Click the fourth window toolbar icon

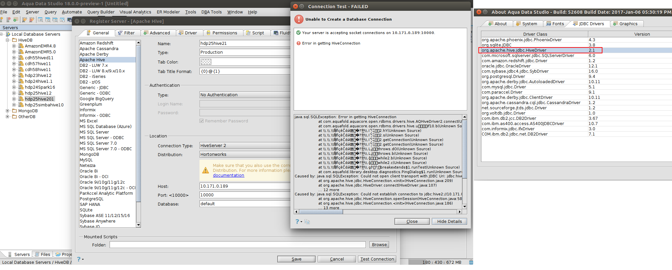(62, 20)
